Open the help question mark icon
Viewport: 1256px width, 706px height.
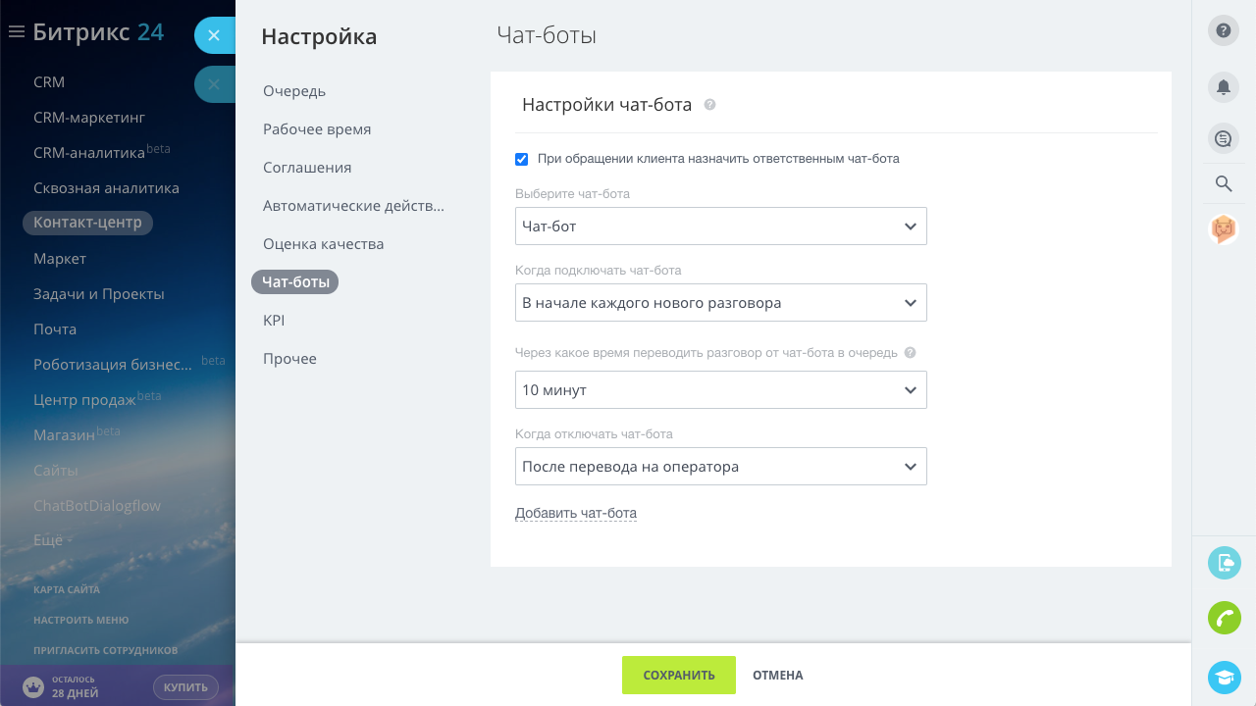click(1223, 30)
